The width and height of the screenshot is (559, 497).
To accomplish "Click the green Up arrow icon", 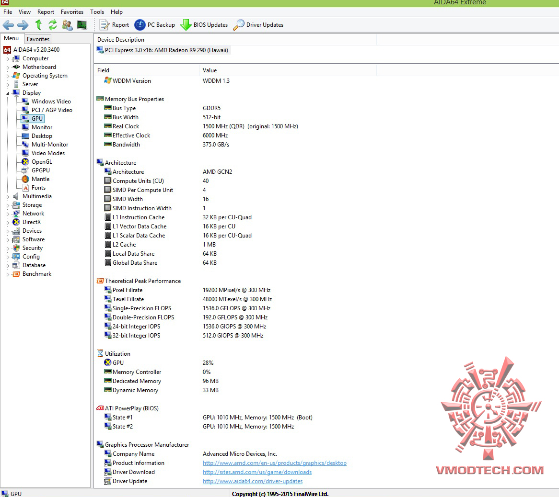I will (x=38, y=25).
